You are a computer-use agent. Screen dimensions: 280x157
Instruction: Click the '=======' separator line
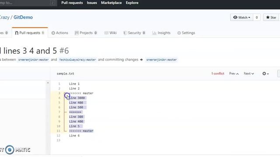[75, 112]
